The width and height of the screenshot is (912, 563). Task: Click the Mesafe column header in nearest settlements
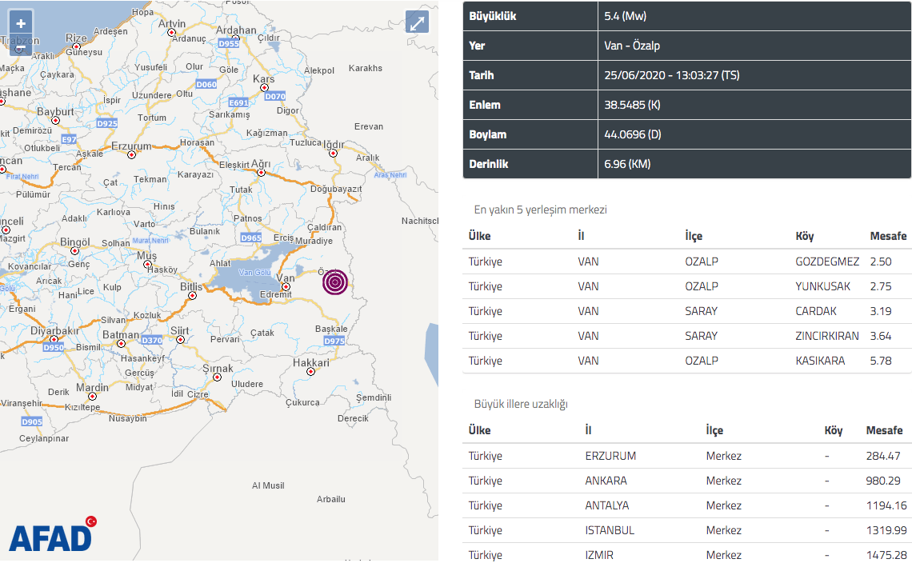(x=887, y=236)
